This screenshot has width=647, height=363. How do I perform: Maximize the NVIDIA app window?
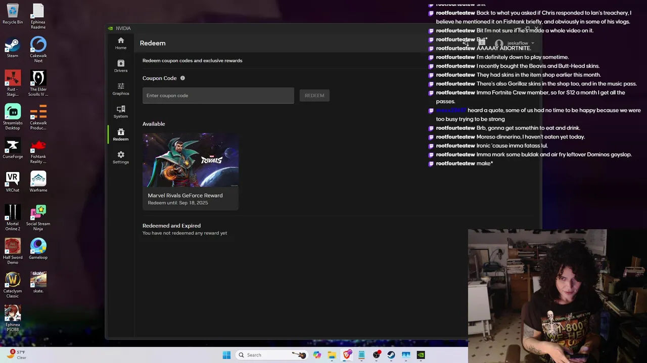click(528, 28)
